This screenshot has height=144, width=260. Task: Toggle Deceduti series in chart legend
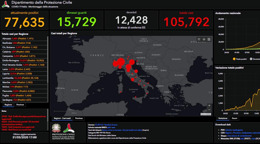pos(254,59)
